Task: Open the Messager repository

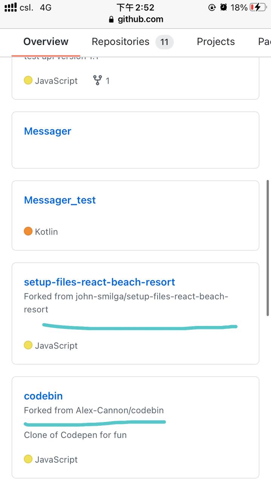Action: pos(47,131)
